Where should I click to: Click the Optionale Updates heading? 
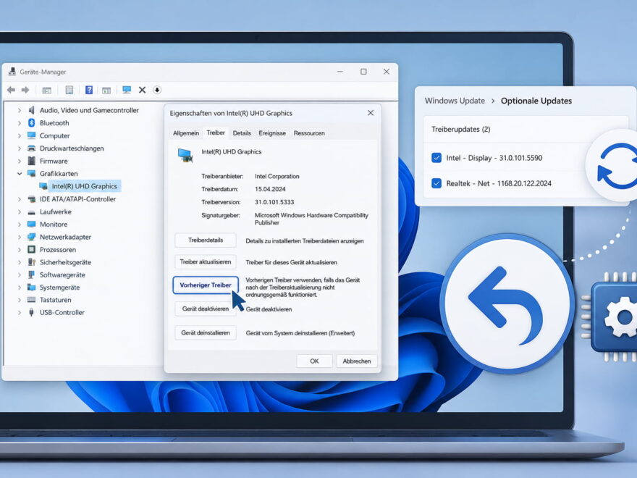pos(536,101)
